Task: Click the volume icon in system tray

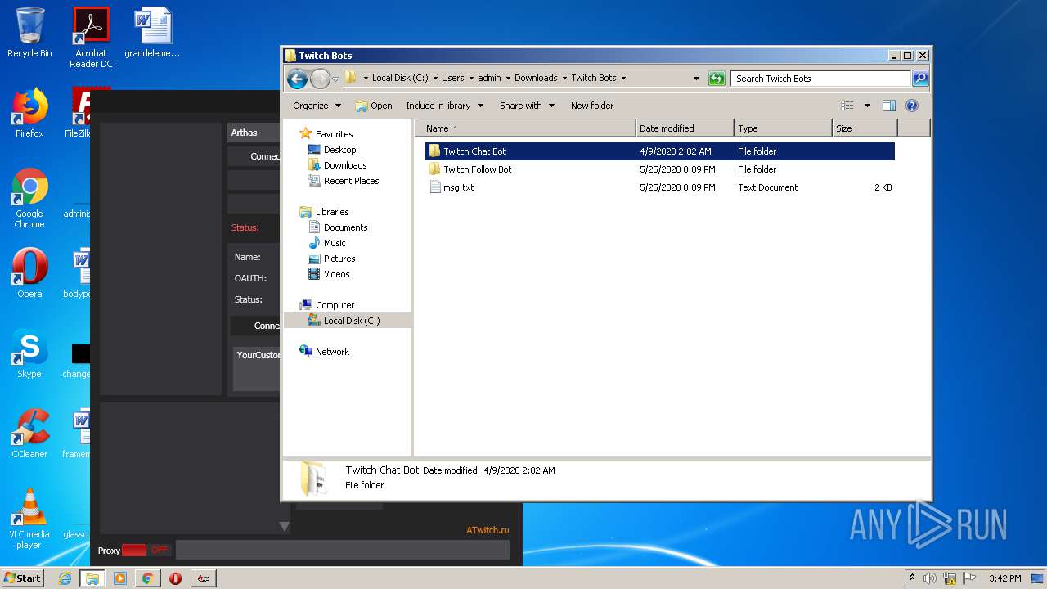Action: point(930,578)
